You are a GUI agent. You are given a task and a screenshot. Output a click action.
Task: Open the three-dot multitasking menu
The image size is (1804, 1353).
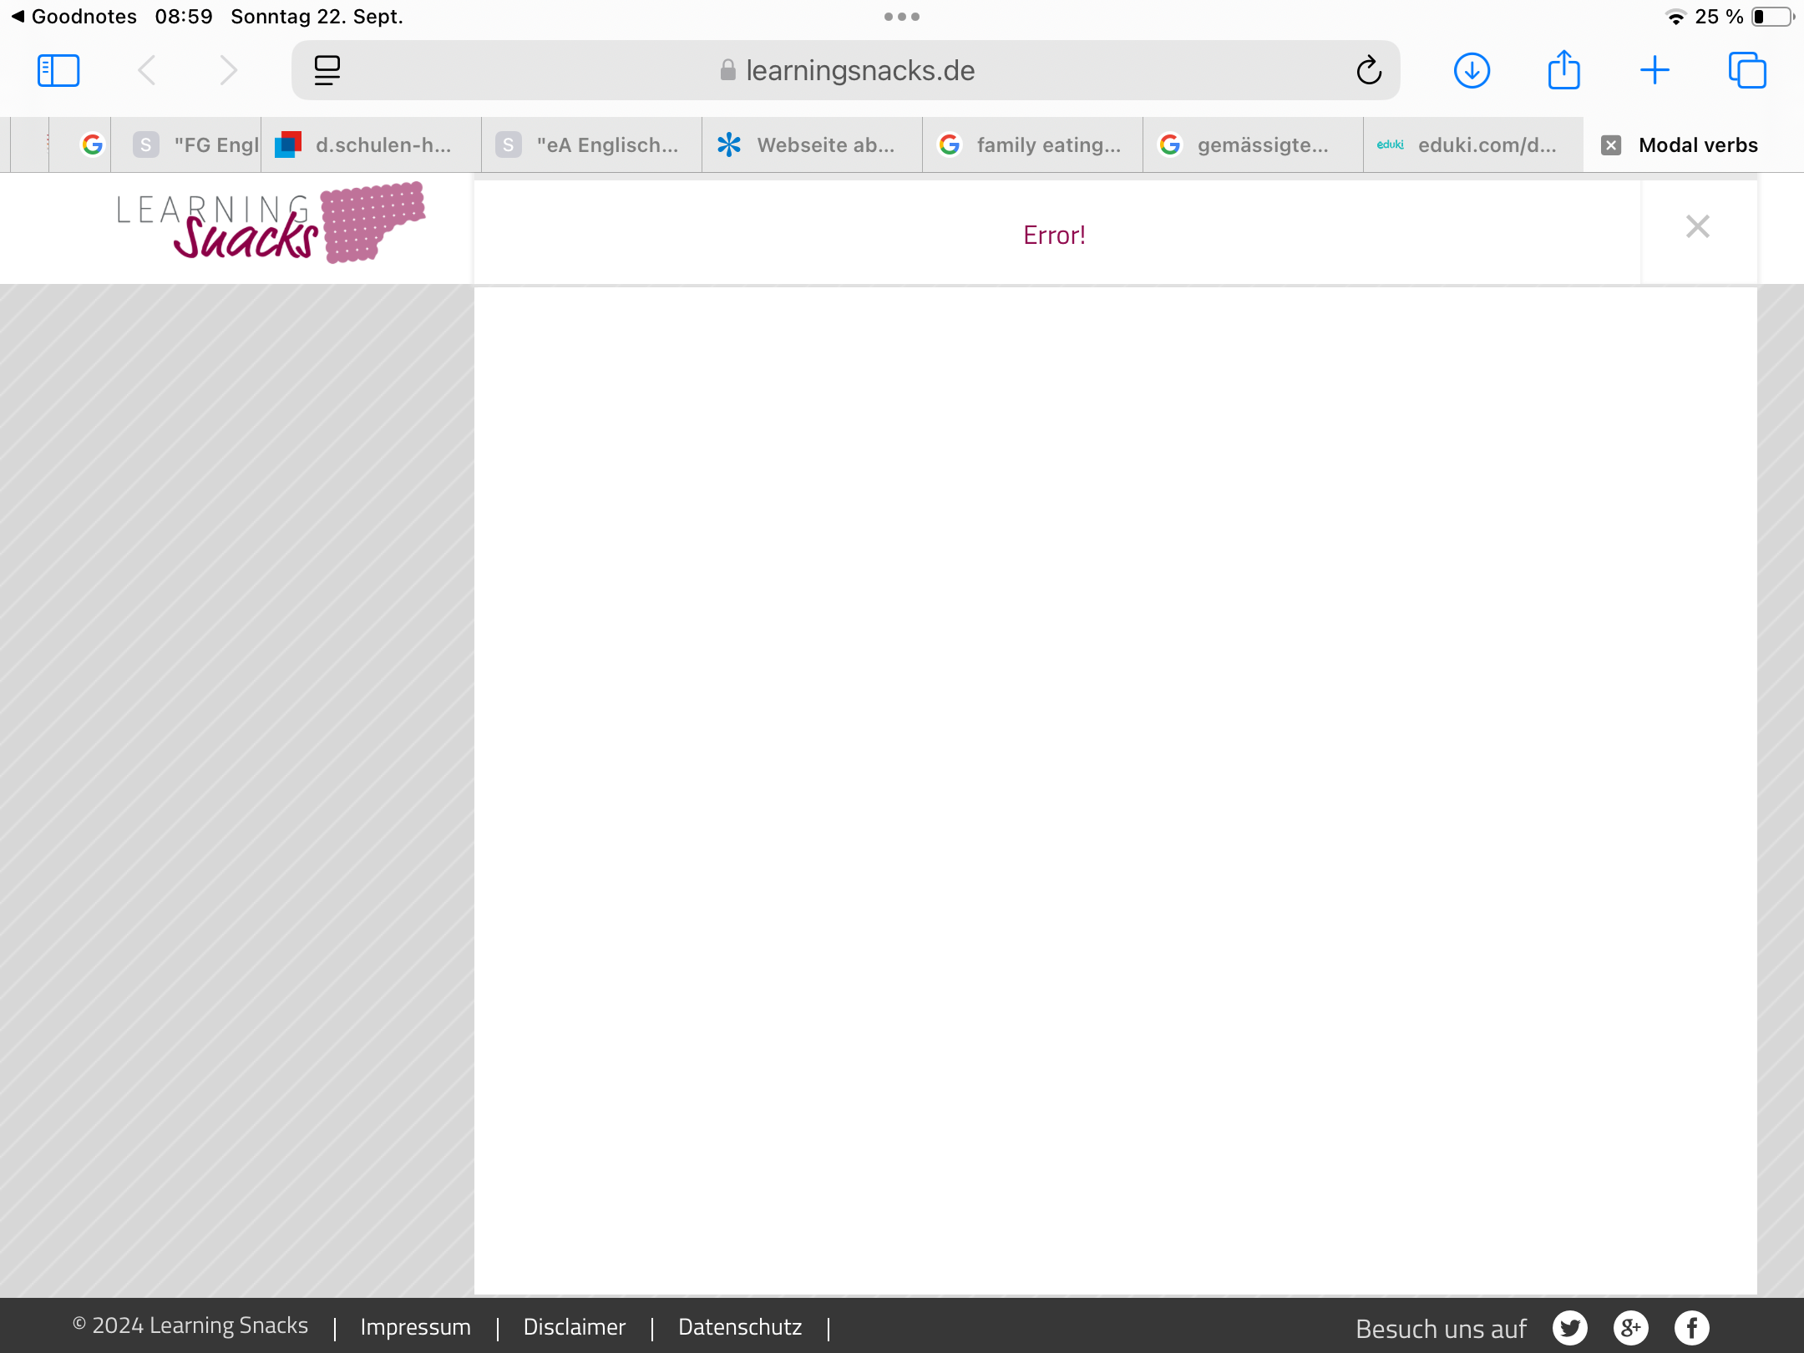pos(902,17)
